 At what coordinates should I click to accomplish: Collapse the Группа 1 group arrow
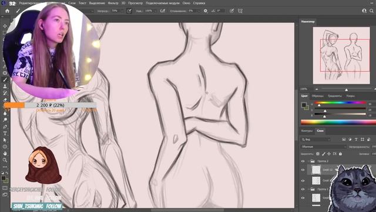tap(308, 189)
